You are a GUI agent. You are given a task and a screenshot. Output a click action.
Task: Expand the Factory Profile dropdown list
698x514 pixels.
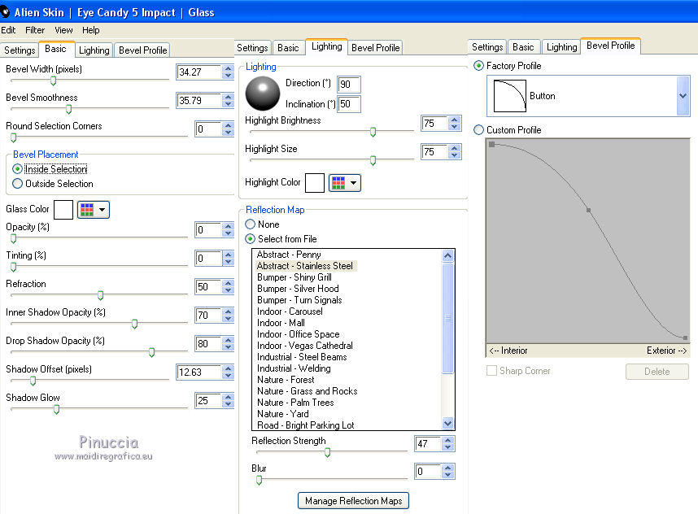pyautogui.click(x=683, y=96)
